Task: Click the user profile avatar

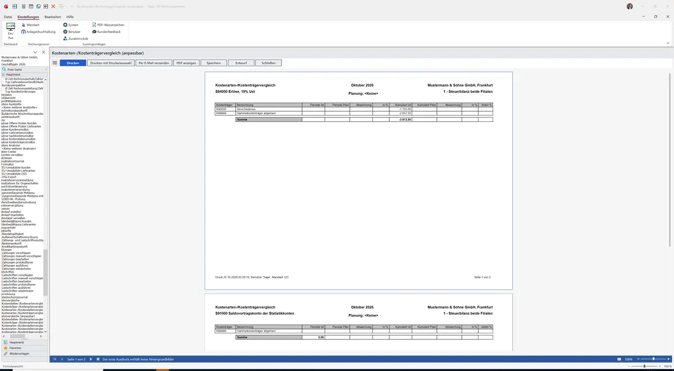Action: 630,6
